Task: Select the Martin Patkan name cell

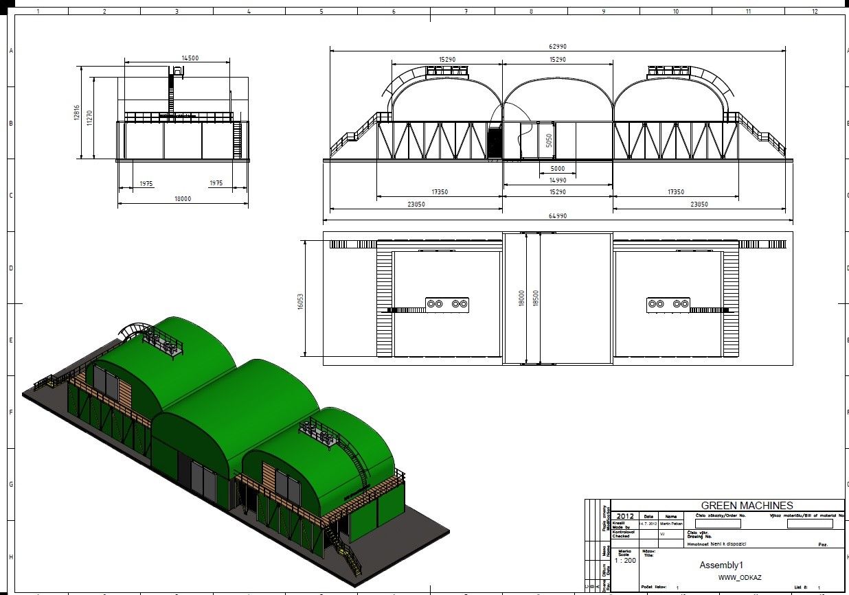Action: 671,524
